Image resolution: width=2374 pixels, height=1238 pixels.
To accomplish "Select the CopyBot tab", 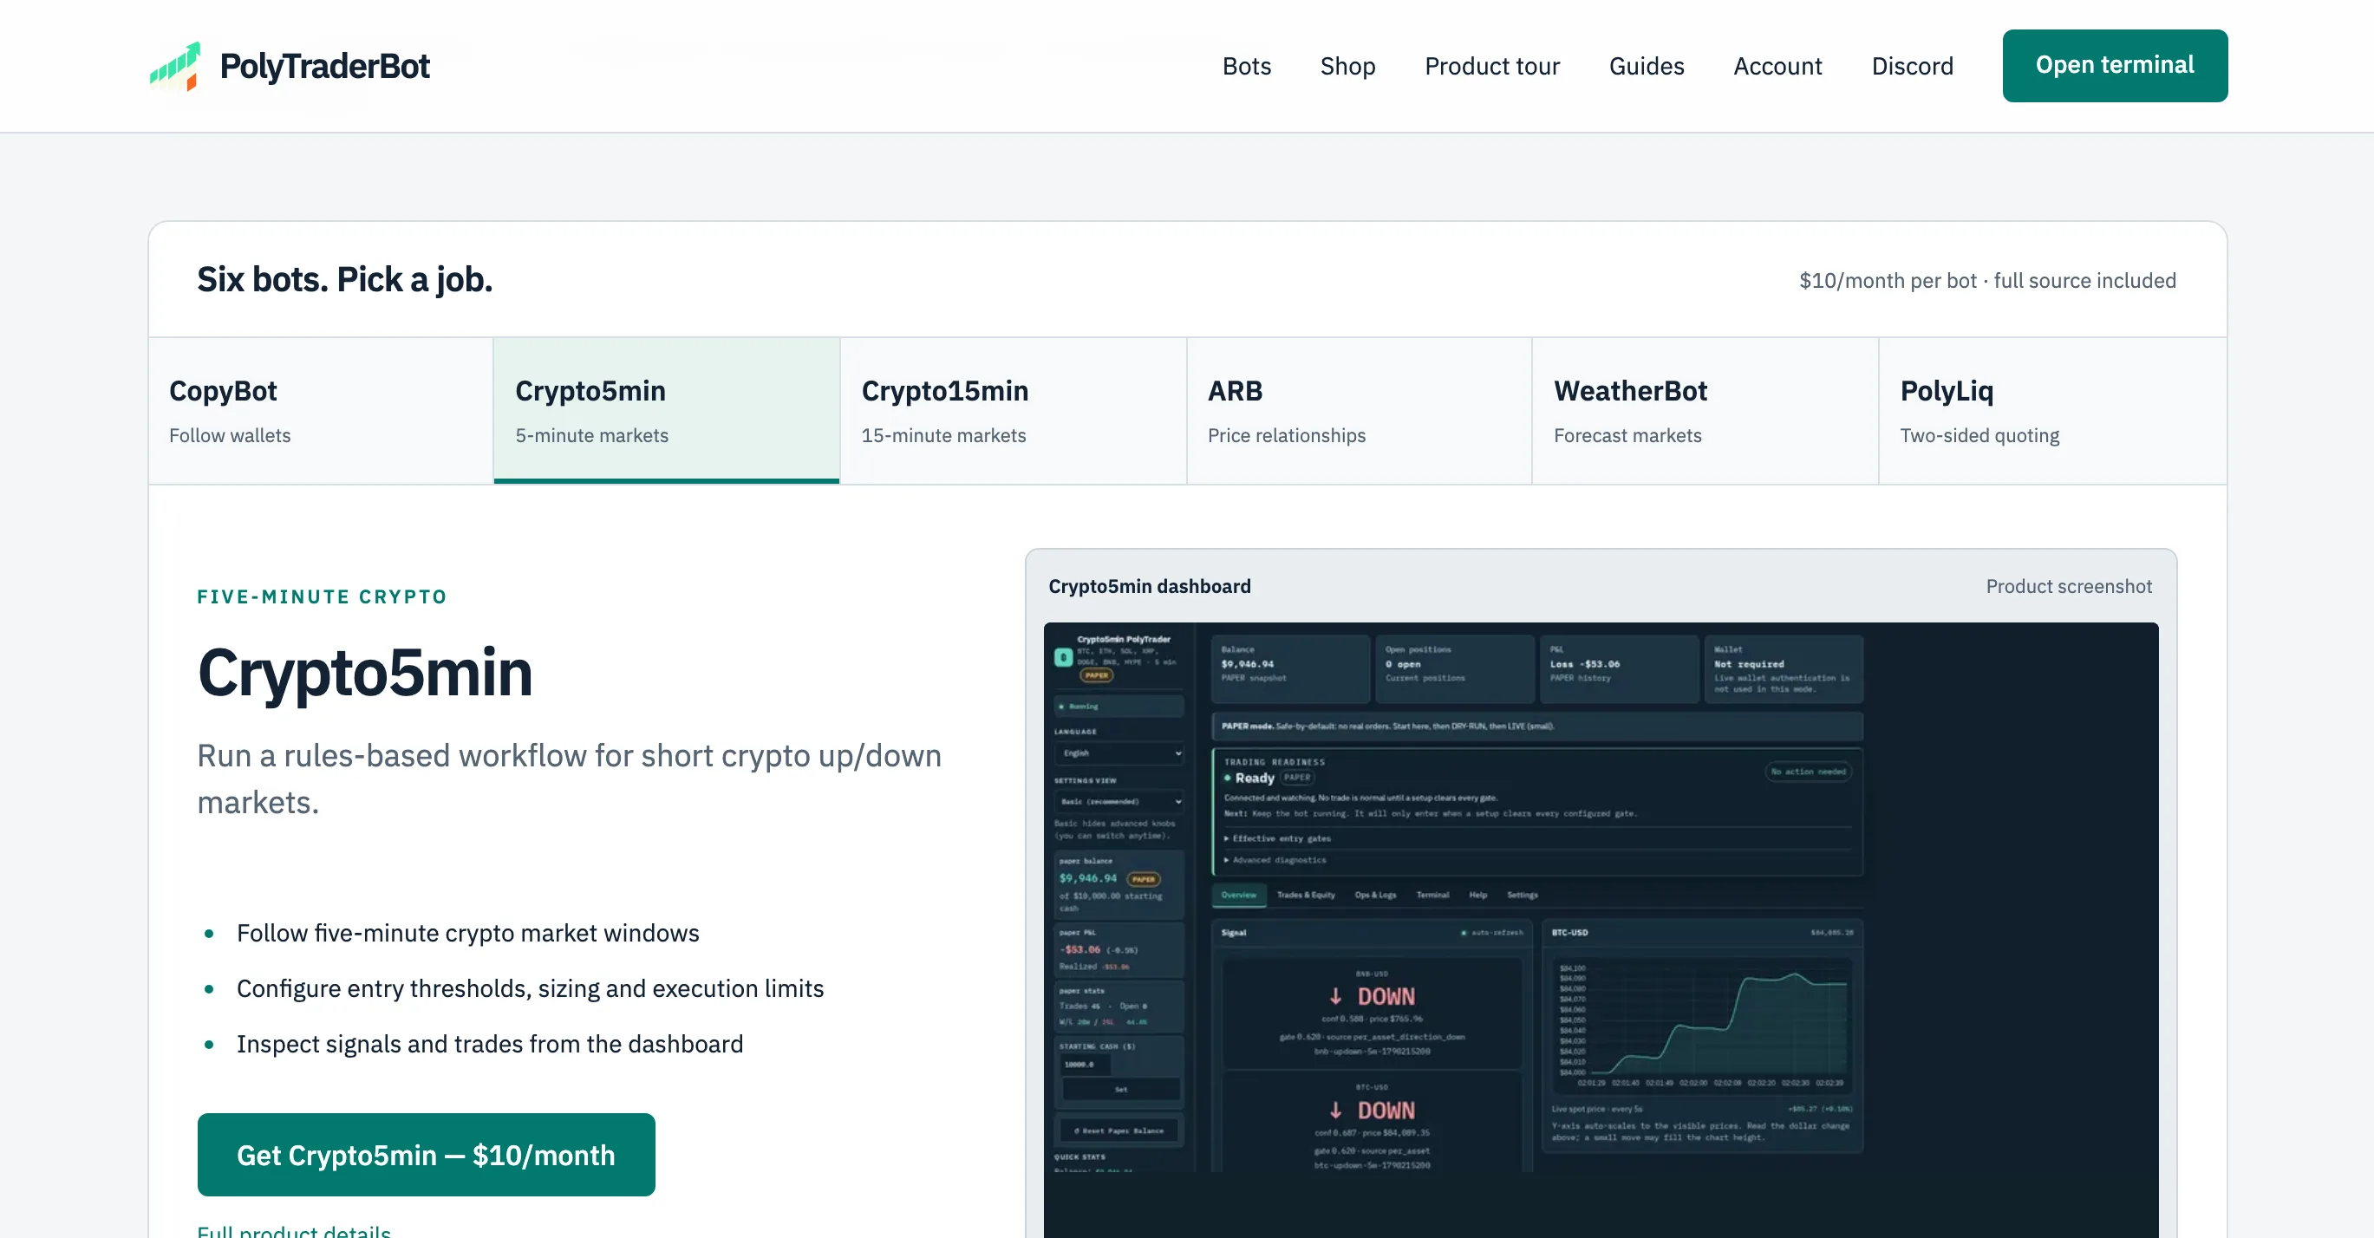I will click(x=321, y=411).
